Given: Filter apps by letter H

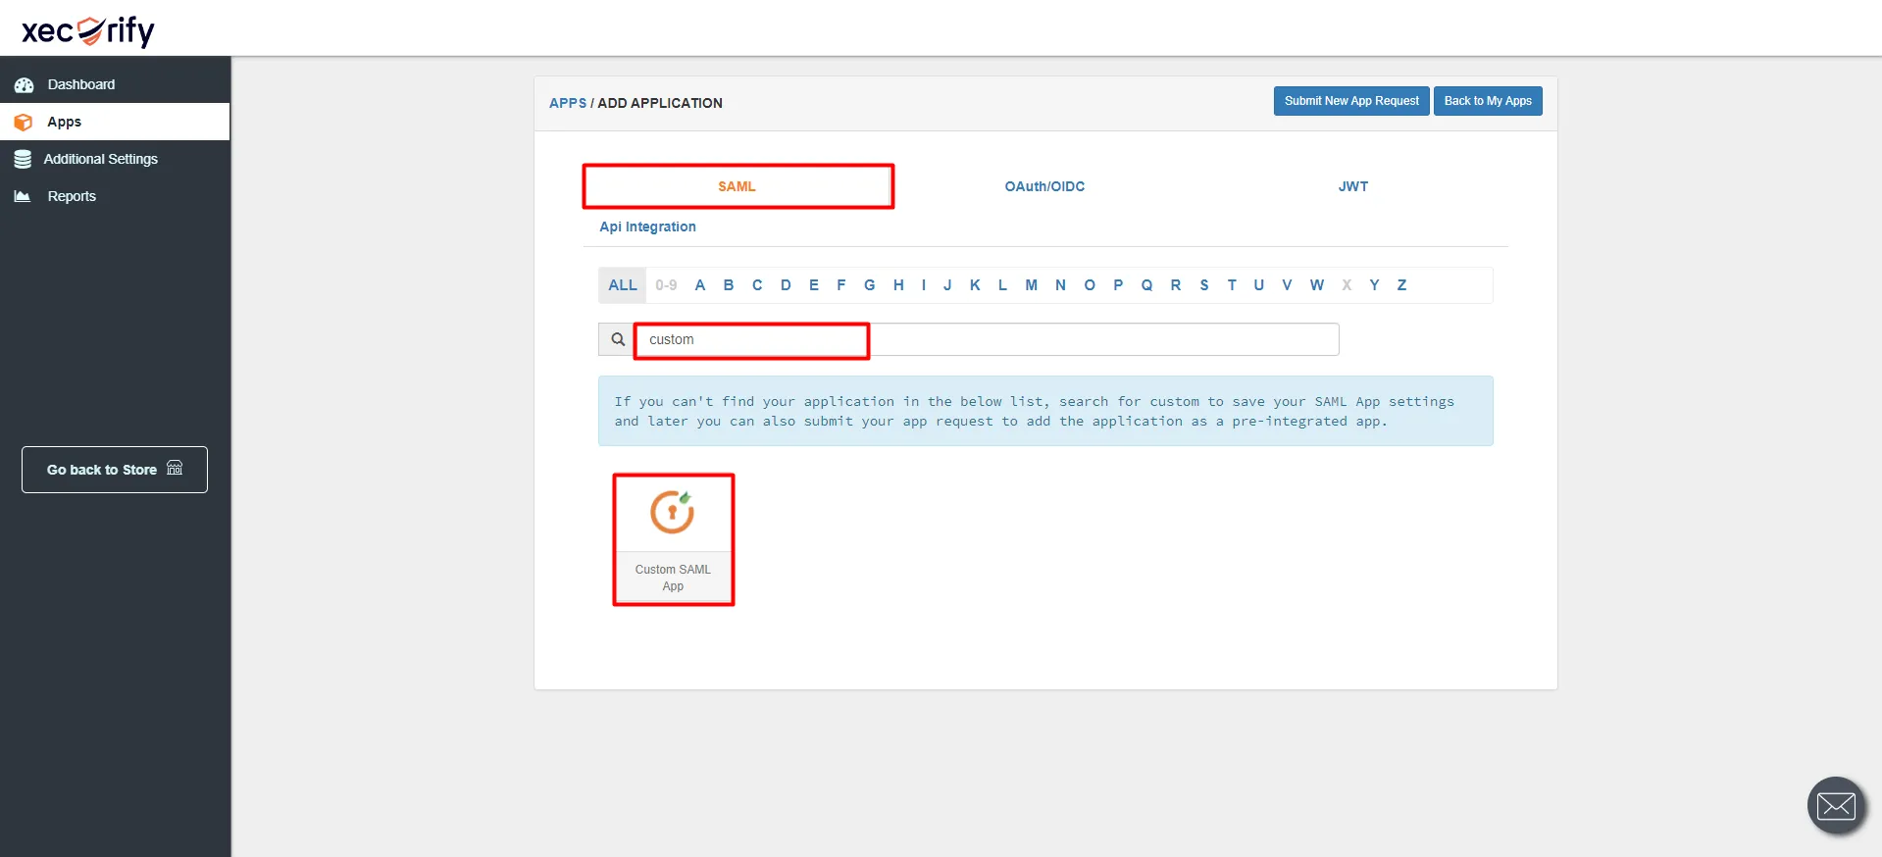Looking at the screenshot, I should [x=898, y=285].
